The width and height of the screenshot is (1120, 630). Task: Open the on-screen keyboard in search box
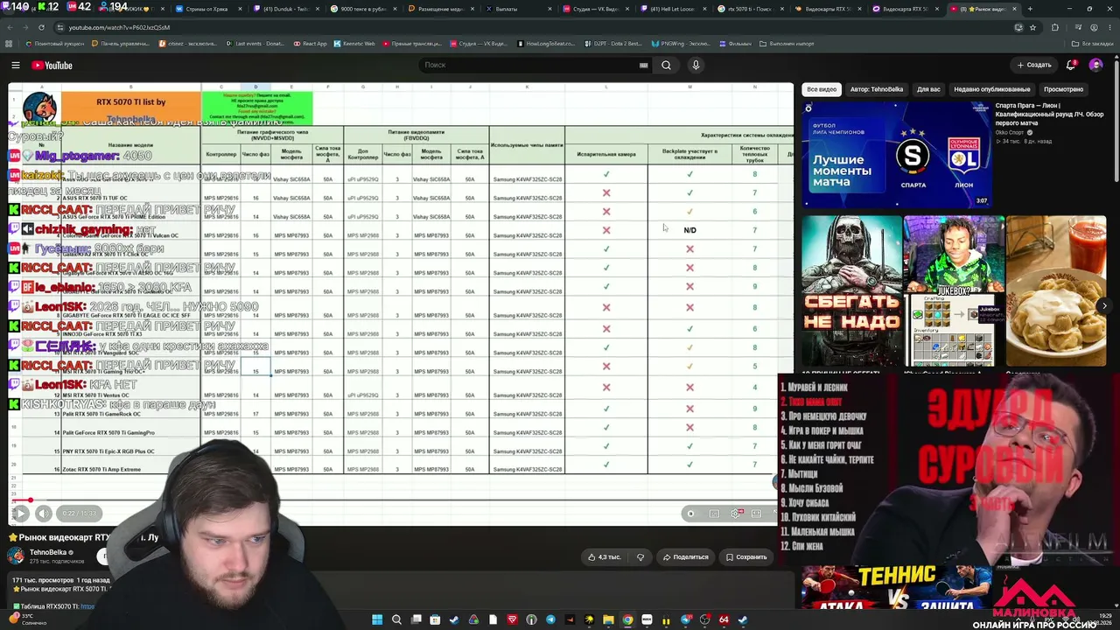(643, 65)
